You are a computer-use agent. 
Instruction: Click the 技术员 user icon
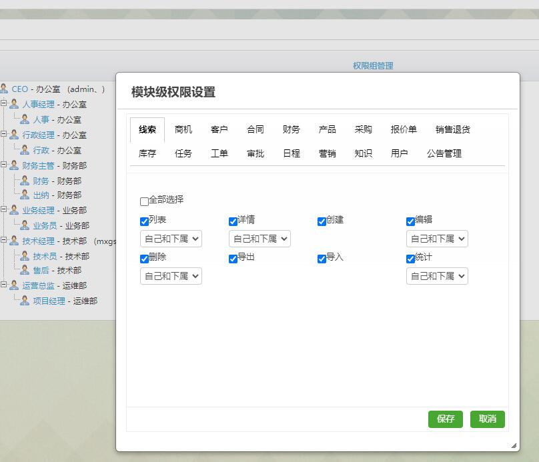(25, 257)
